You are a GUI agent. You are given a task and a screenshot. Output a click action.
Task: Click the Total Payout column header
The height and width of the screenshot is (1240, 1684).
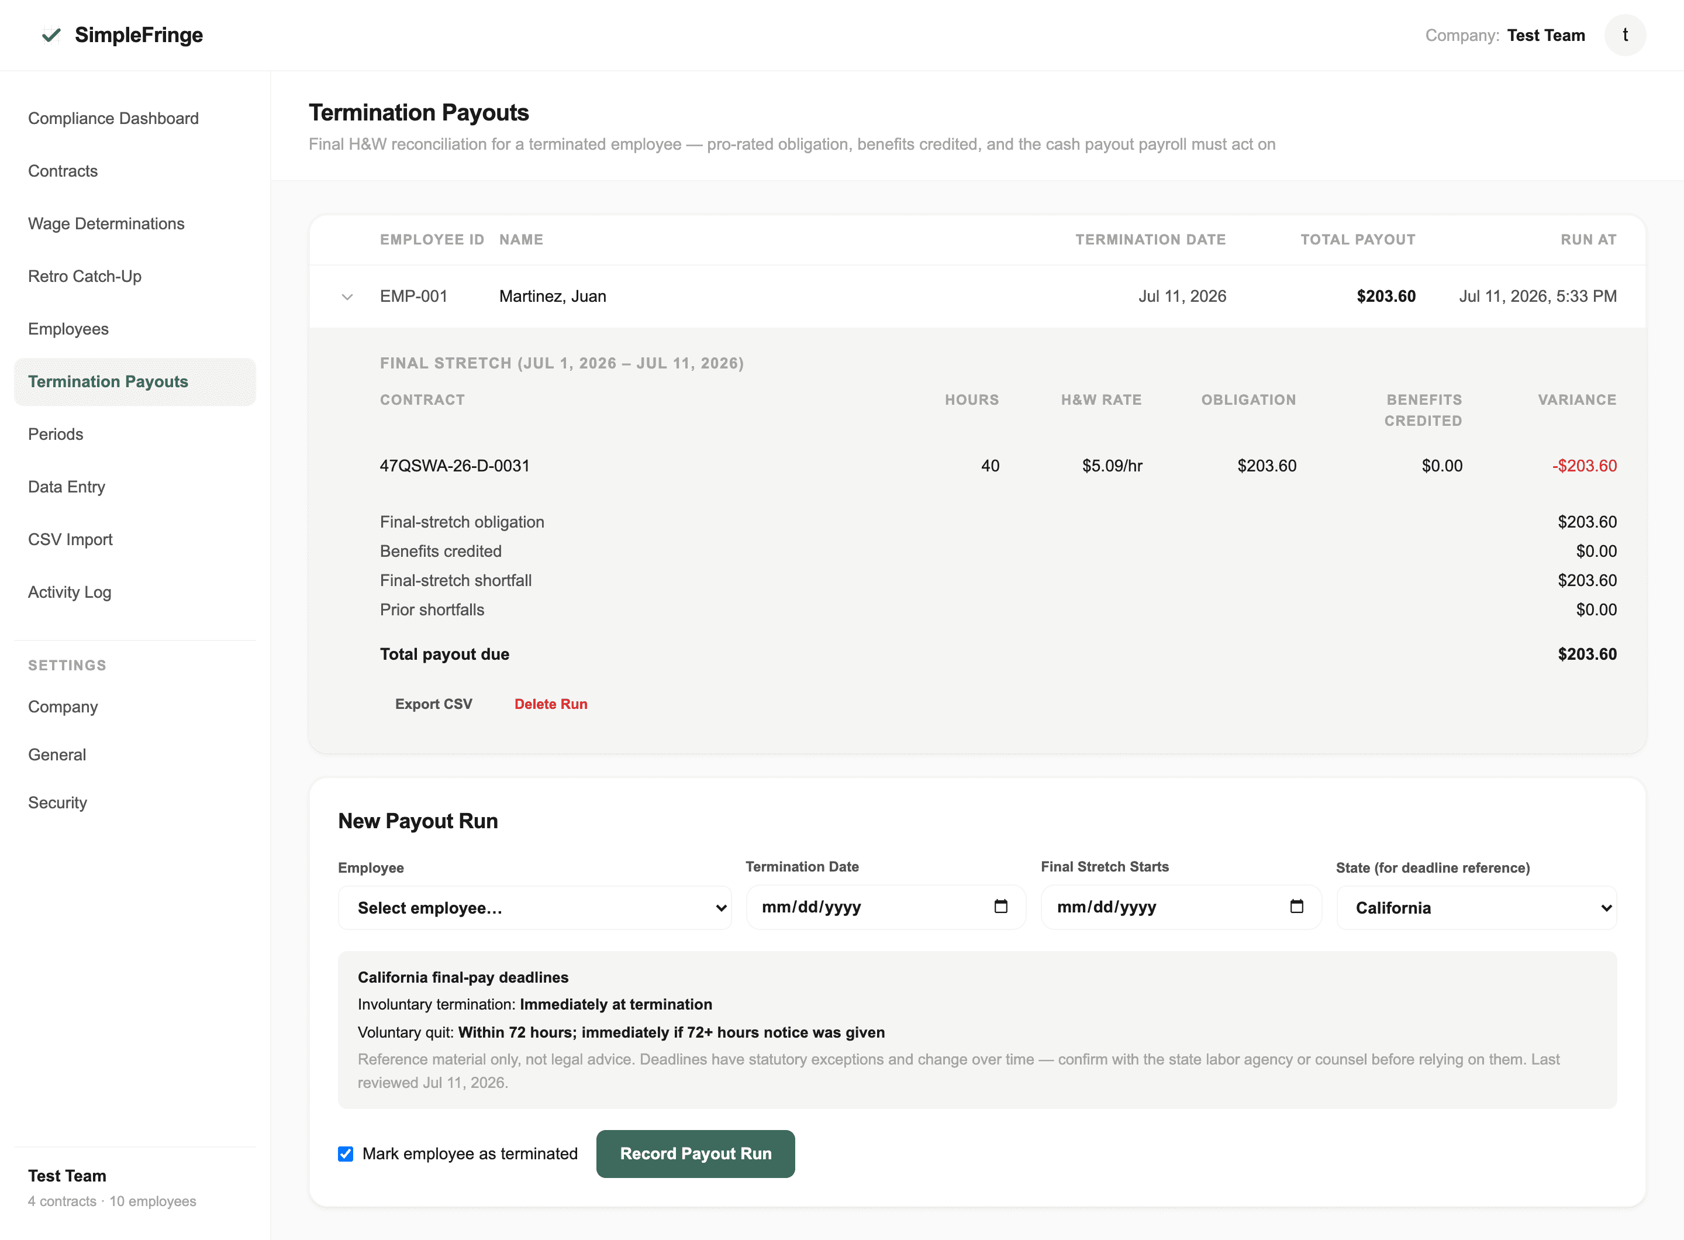pyautogui.click(x=1358, y=239)
